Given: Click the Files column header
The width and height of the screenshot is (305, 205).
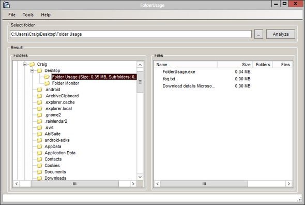Looking at the screenshot, I should tap(282, 65).
